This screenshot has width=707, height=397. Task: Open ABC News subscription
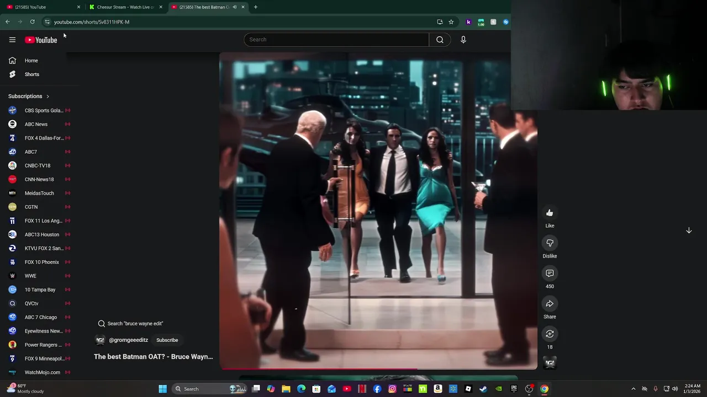39,124
